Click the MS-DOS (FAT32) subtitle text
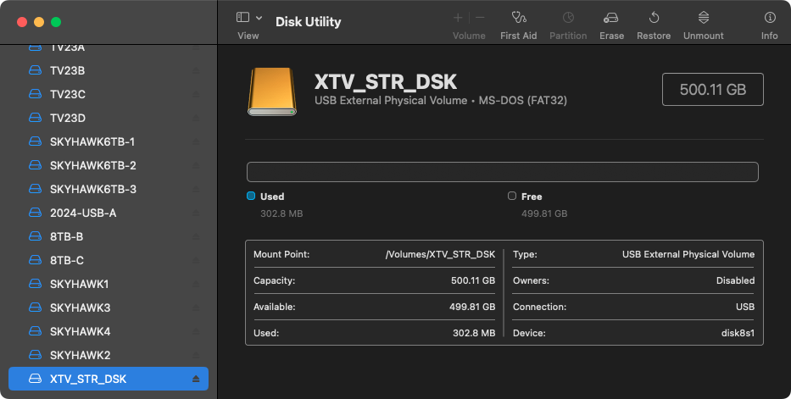Viewport: 791px width, 399px height. pos(522,101)
